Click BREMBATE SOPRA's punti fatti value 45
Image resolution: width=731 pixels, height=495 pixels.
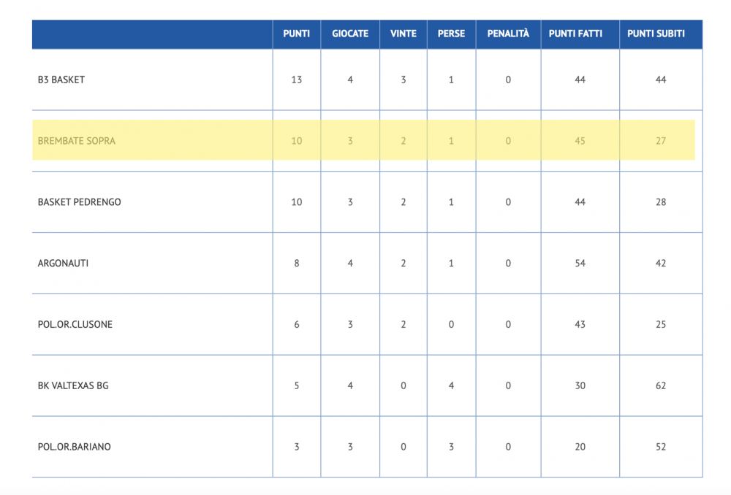[x=580, y=141]
